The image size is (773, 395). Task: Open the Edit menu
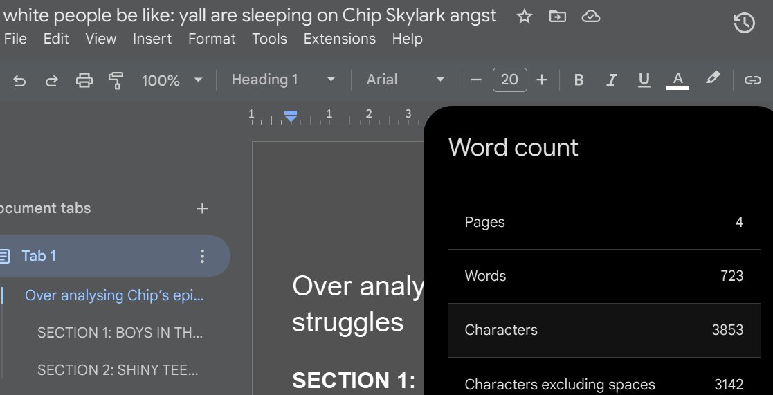coord(56,39)
